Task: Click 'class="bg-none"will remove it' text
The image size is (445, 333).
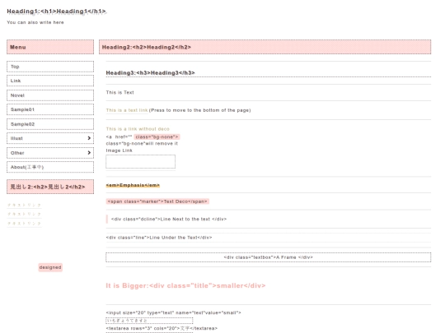Action: [142, 144]
